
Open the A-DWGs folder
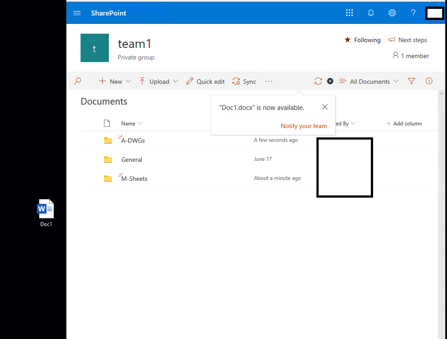pyautogui.click(x=133, y=140)
